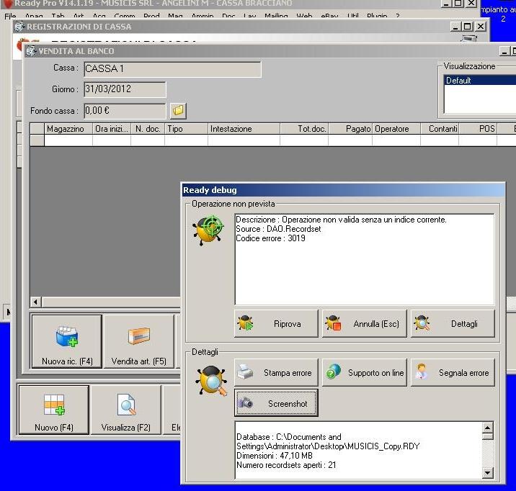The image size is (516, 491).
Task: Click the targeted bug icon beside the error description
Action: pyautogui.click(x=208, y=230)
